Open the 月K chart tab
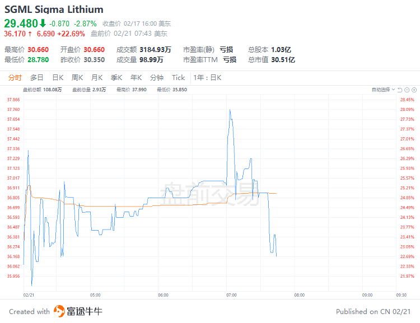Image resolution: width=420 pixels, height=323 pixels. click(97, 78)
